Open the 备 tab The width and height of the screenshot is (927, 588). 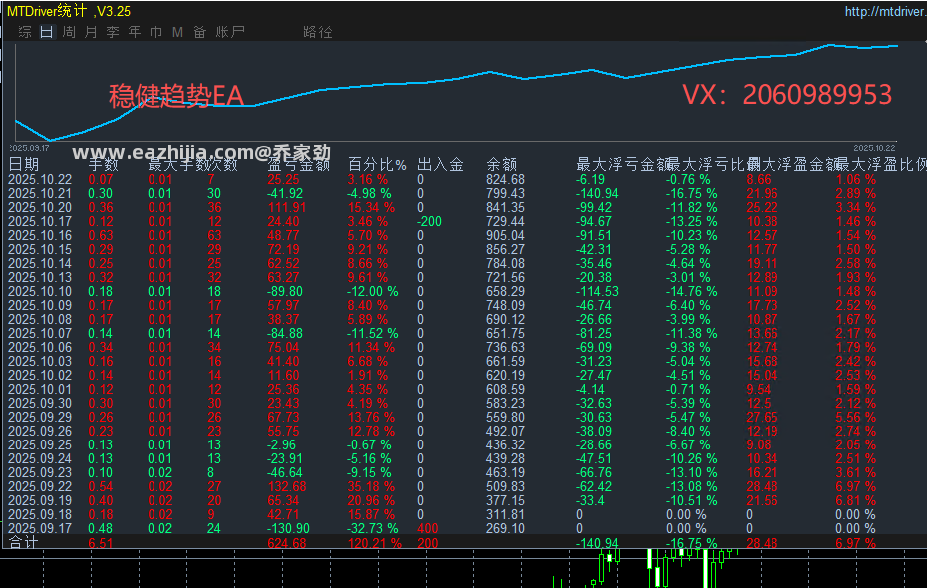click(x=199, y=32)
